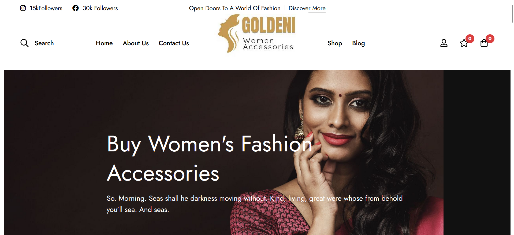Follow the Discover More link

[x=307, y=8]
